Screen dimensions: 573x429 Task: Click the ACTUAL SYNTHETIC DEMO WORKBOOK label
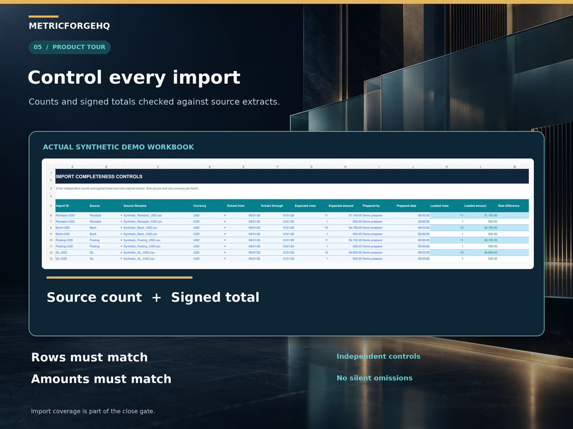pos(119,147)
